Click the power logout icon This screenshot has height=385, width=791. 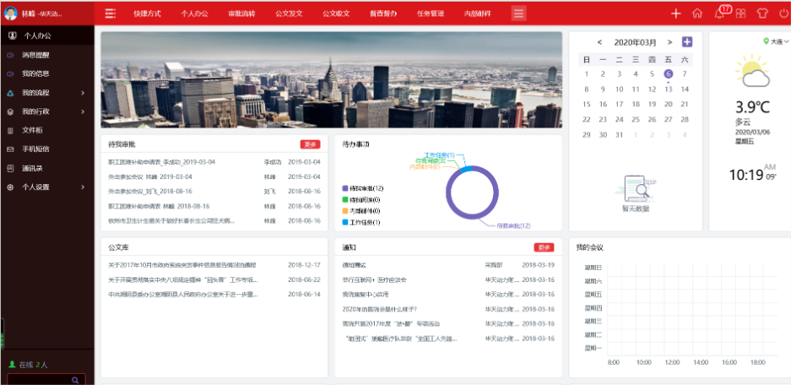pyautogui.click(x=783, y=14)
